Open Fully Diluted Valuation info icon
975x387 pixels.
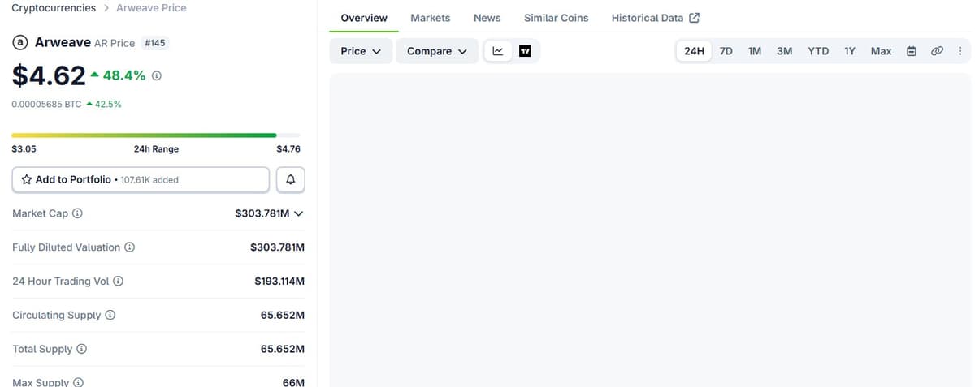130,247
